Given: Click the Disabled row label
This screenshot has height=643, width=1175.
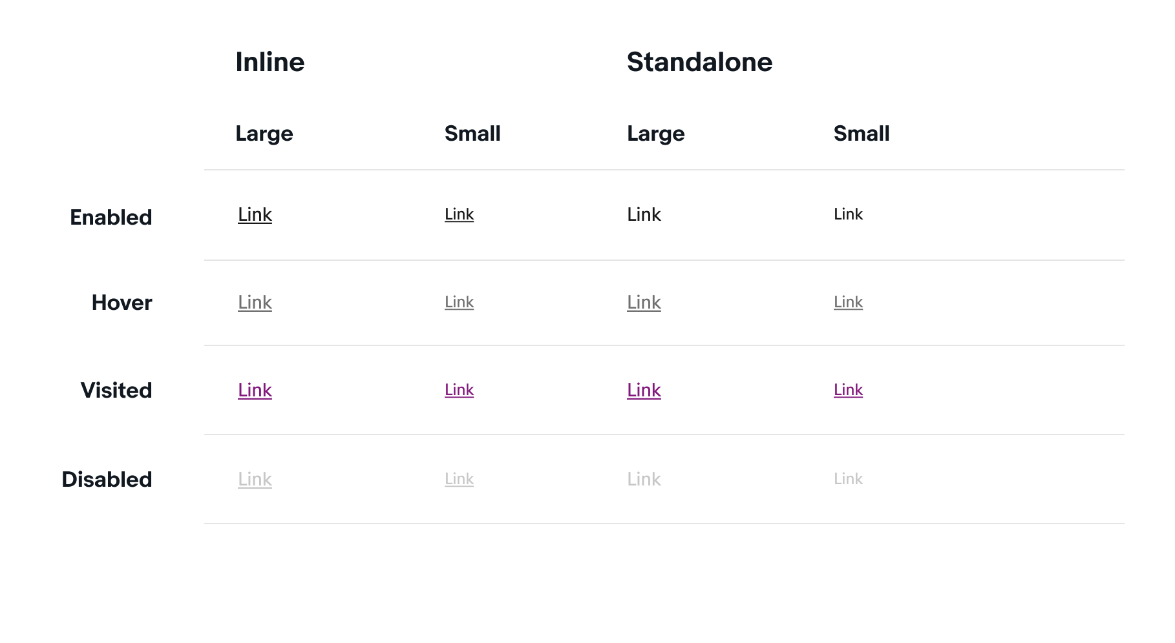Looking at the screenshot, I should tap(107, 480).
